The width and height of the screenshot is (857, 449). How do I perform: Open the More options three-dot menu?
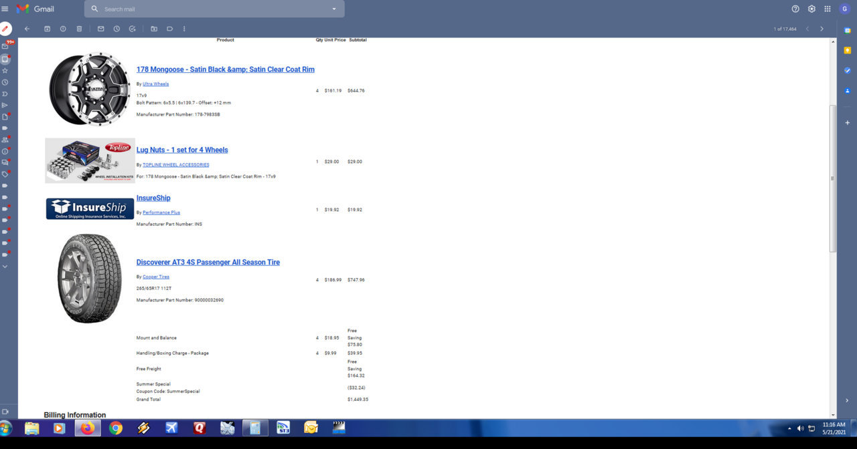point(184,29)
